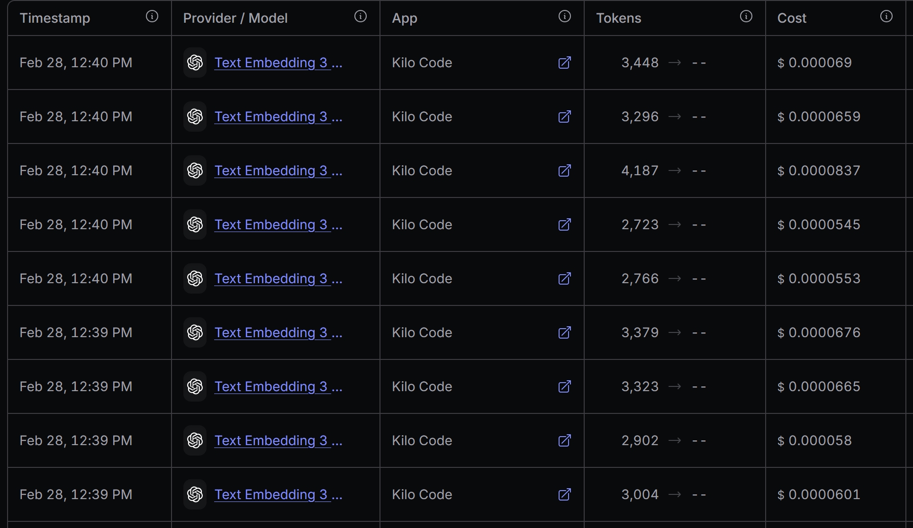Click the Timestamp column info icon
The width and height of the screenshot is (913, 528).
point(152,17)
